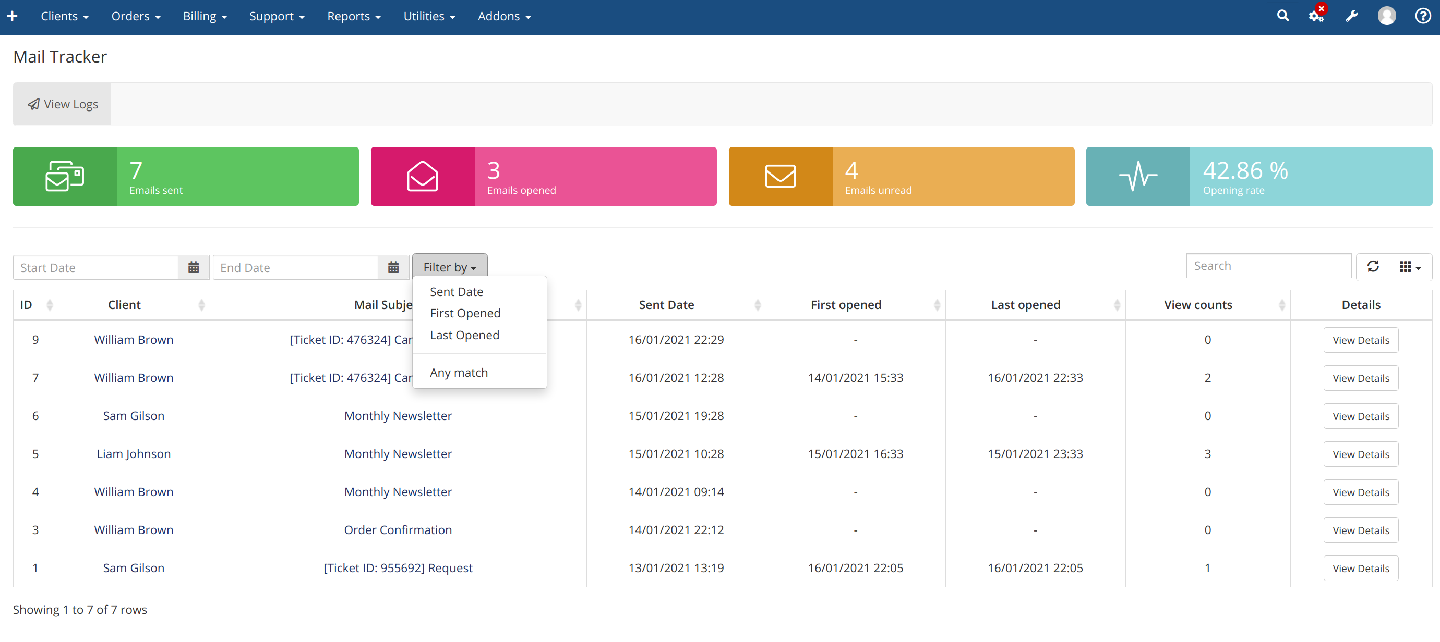
Task: Click the Mail Tracker page heading
Action: 60,56
